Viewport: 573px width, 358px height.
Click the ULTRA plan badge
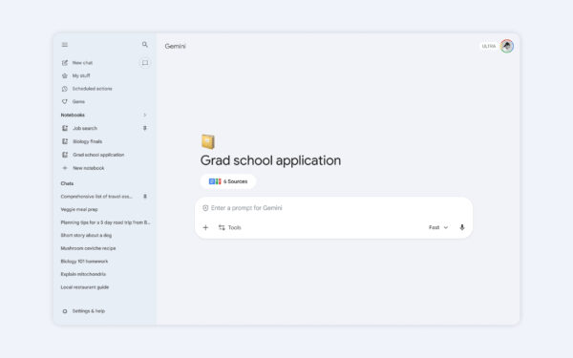point(489,47)
